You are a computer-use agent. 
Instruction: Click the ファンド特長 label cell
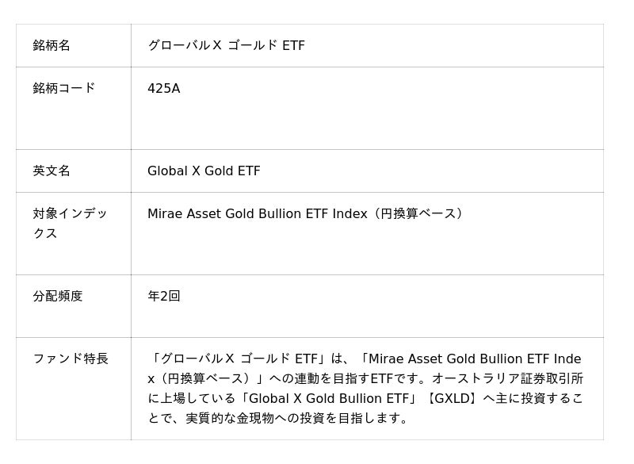tap(71, 359)
